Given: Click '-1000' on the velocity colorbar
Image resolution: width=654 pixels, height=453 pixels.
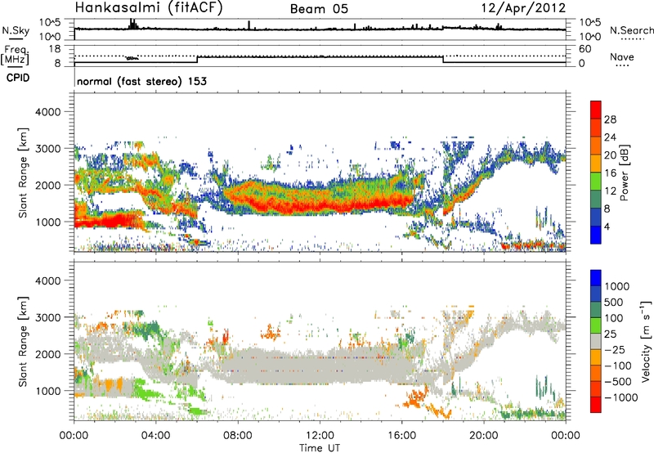Looking at the screenshot, I should click(x=620, y=397).
